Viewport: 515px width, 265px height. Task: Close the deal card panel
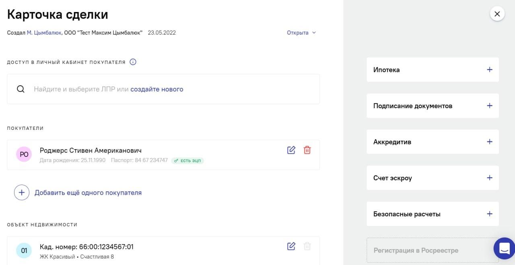[497, 14]
